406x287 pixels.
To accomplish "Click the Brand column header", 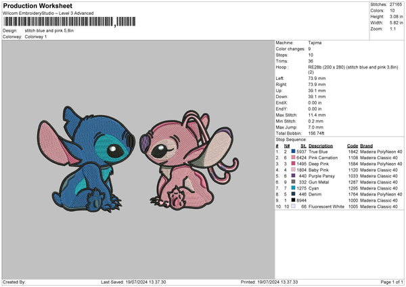I will click(x=366, y=146).
